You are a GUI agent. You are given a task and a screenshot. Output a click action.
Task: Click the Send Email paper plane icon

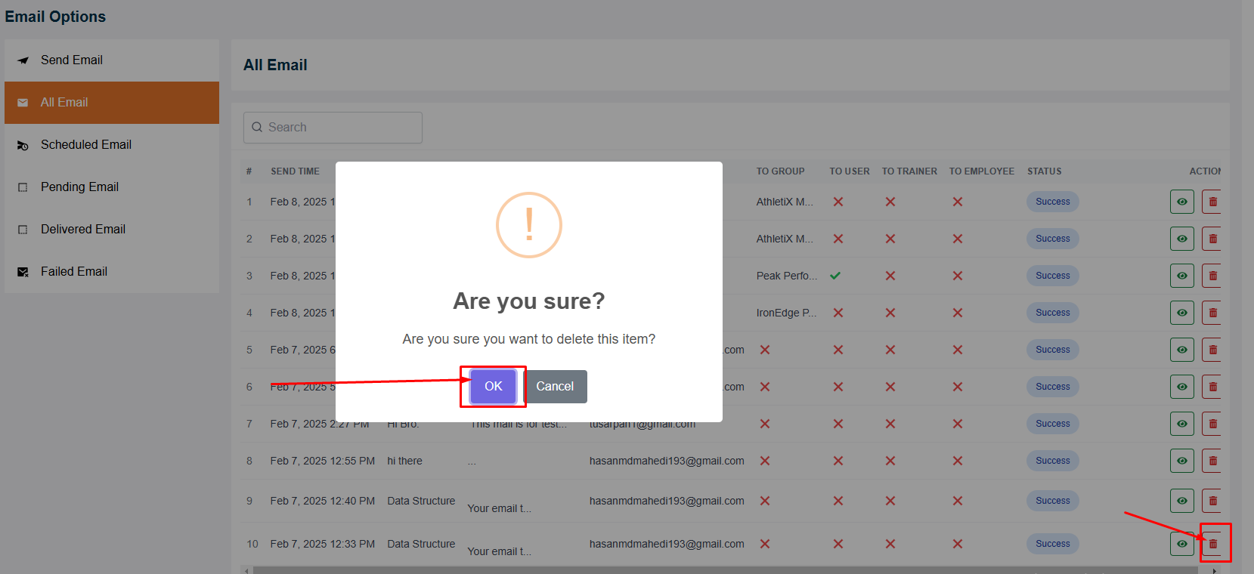(x=23, y=60)
